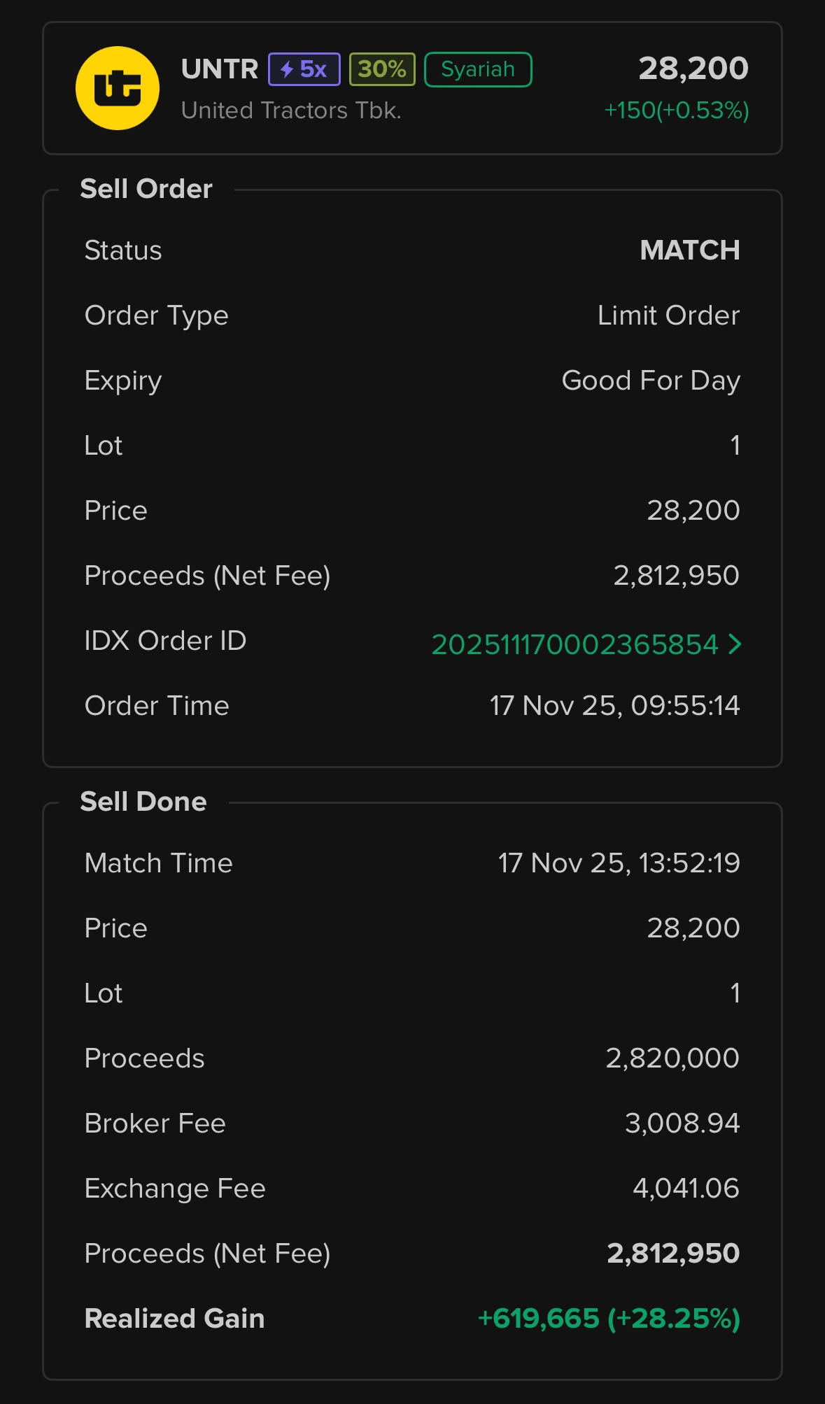Tap the 30% margin badge

click(x=382, y=69)
